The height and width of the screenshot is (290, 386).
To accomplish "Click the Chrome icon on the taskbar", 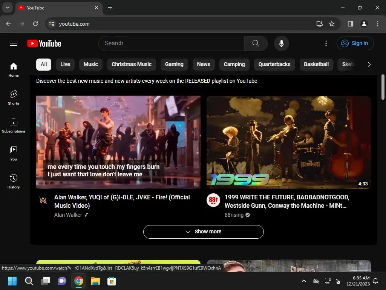I will click(79, 281).
